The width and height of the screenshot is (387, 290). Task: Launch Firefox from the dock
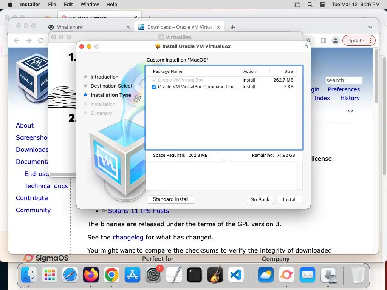click(x=91, y=275)
